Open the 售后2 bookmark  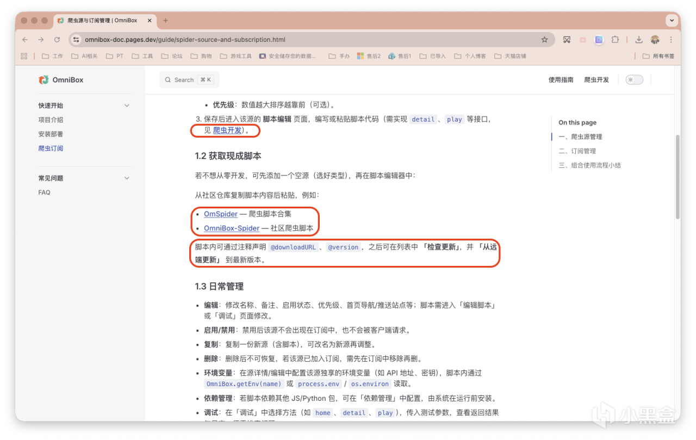coord(369,56)
